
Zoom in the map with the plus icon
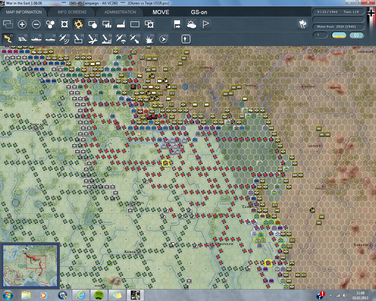coord(22,24)
